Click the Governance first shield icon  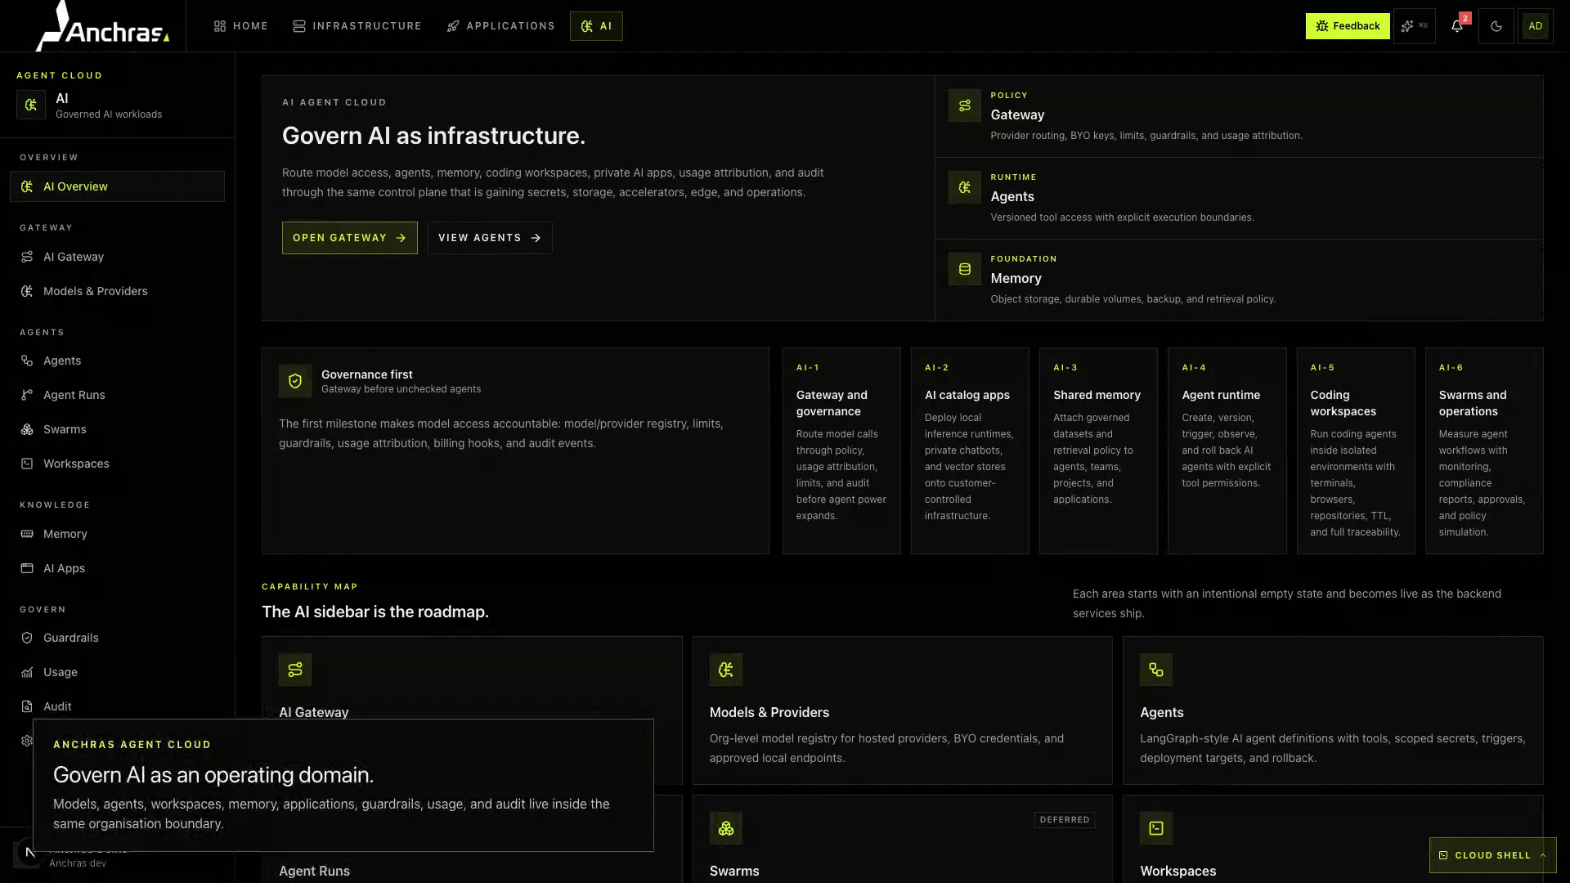294,381
